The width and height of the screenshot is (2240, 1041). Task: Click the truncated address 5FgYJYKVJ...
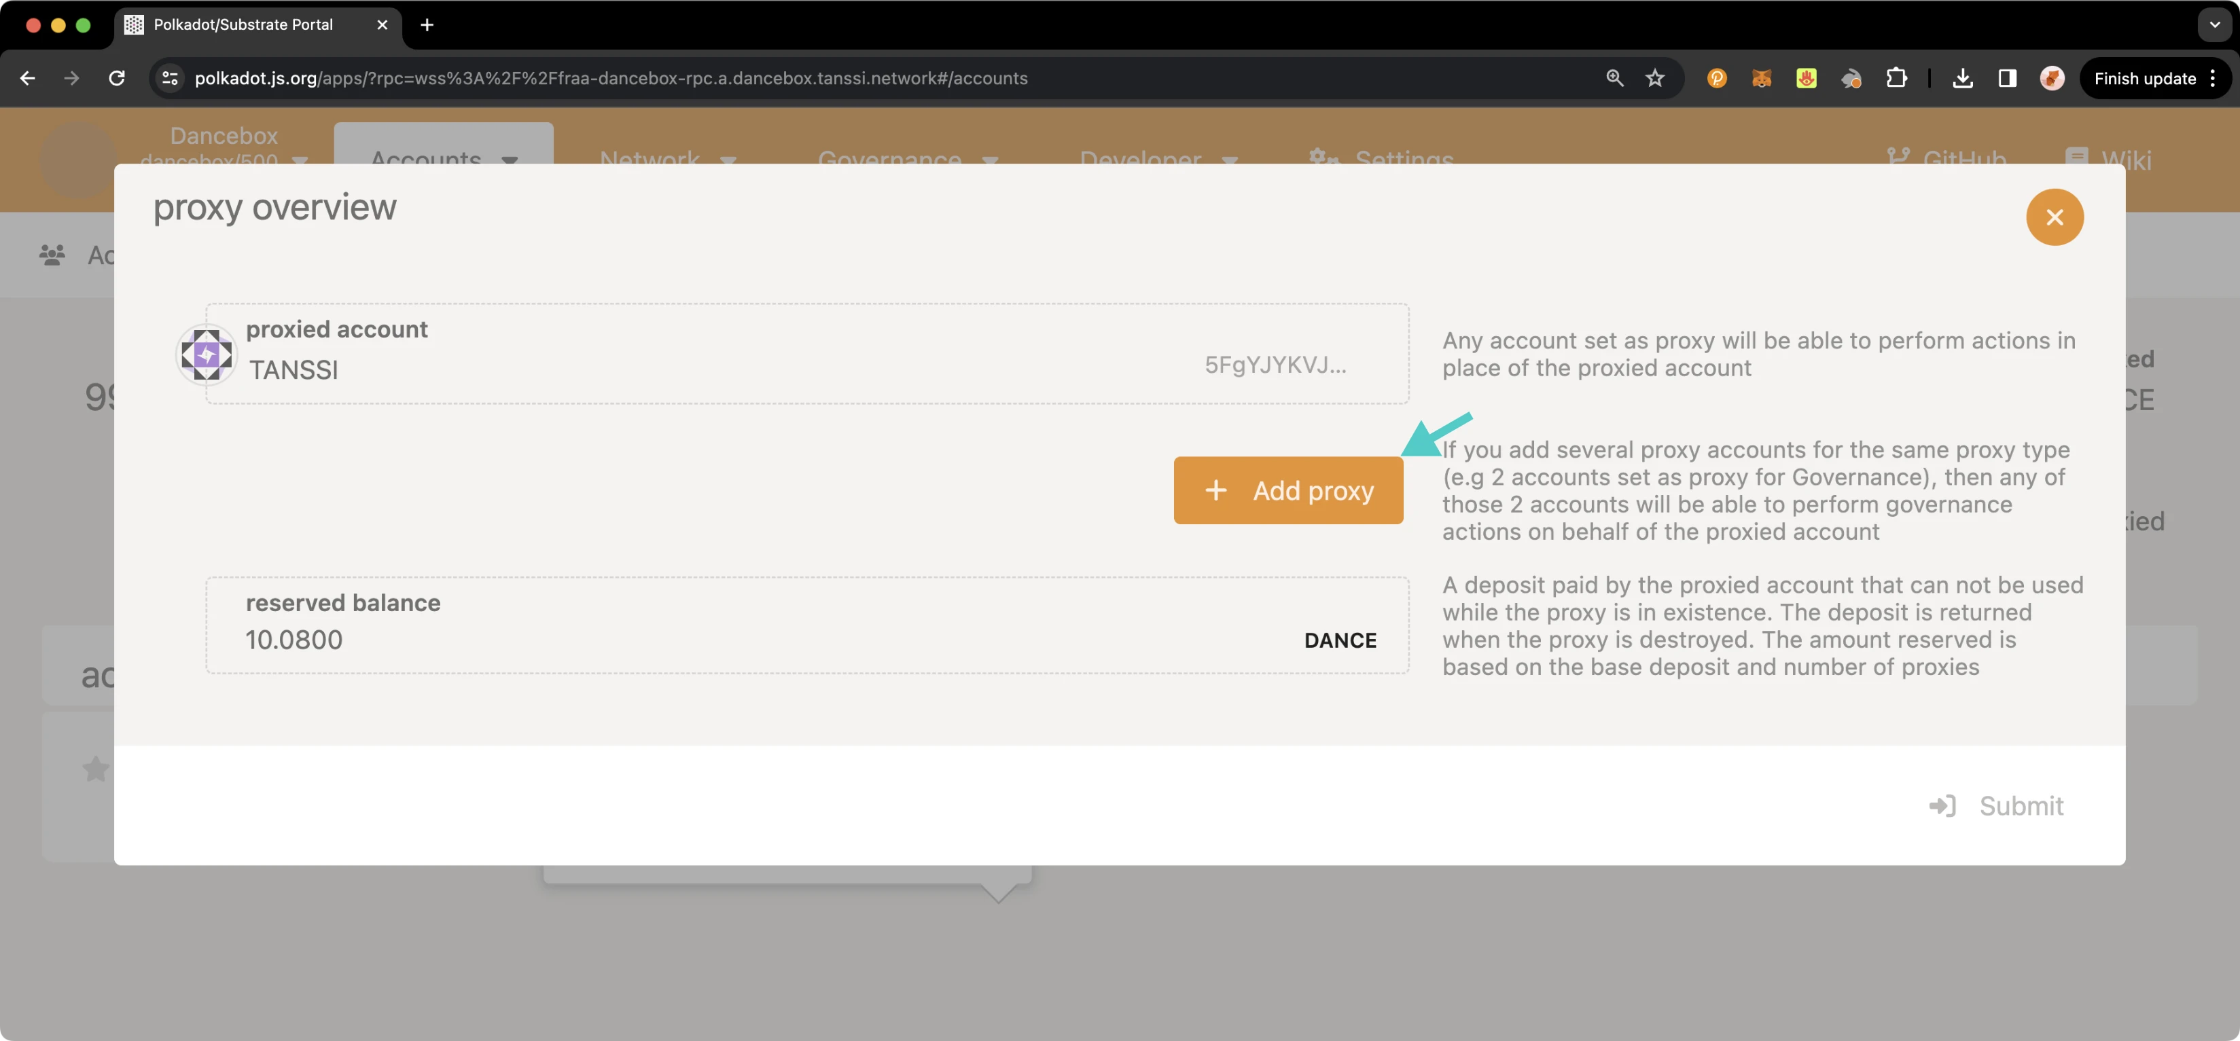pos(1275,365)
